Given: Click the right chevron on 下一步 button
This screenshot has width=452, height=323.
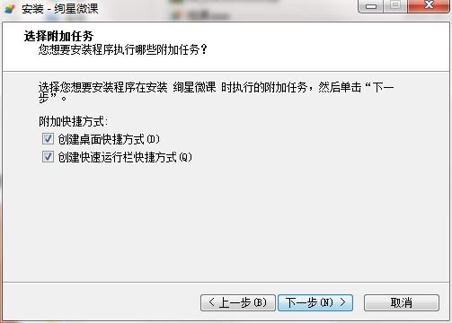Looking at the screenshot, I should click(x=342, y=302).
